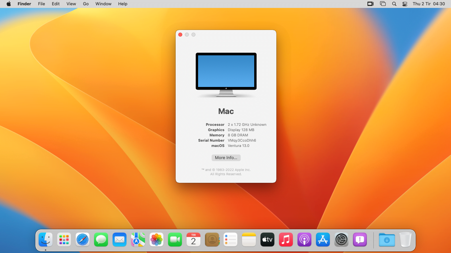Open Contacts app in the Dock

[212, 239]
